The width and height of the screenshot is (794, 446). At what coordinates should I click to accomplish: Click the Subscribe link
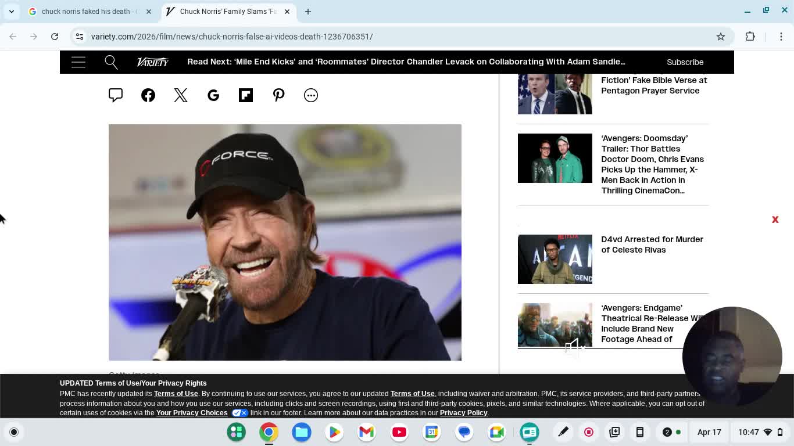pyautogui.click(x=685, y=62)
